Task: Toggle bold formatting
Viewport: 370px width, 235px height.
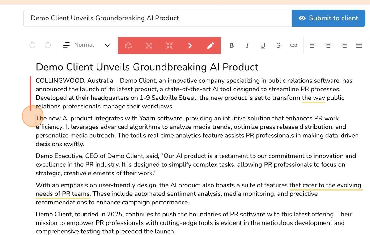Action: point(232,45)
